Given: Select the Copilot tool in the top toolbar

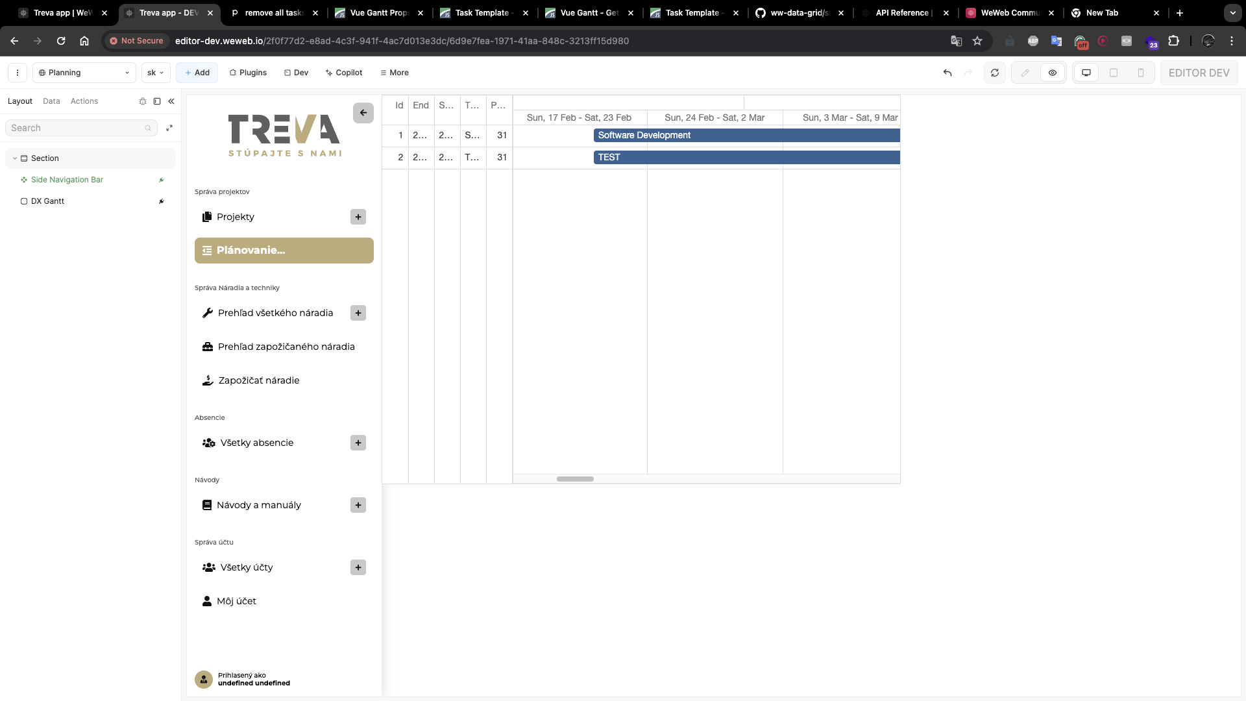Looking at the screenshot, I should click(343, 72).
